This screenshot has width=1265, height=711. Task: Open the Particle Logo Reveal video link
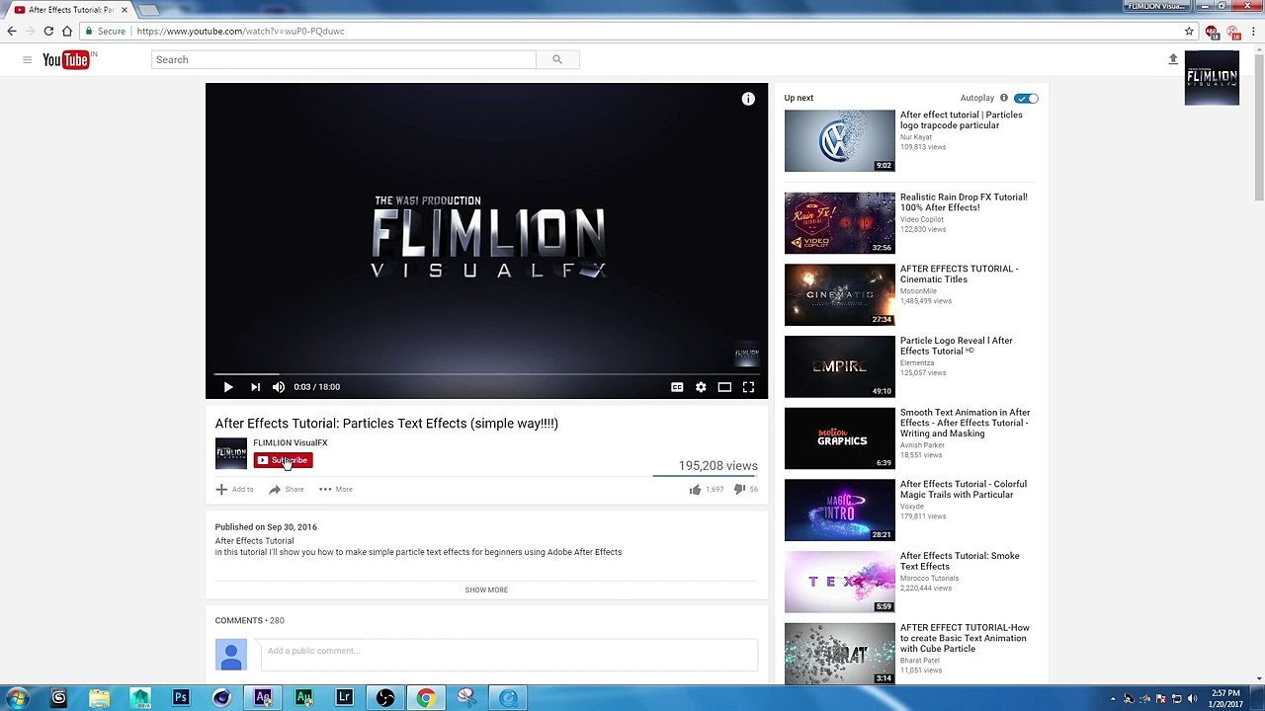957,346
